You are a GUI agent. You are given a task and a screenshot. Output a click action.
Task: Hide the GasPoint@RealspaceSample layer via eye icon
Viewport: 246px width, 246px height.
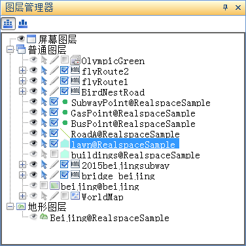[33, 112]
